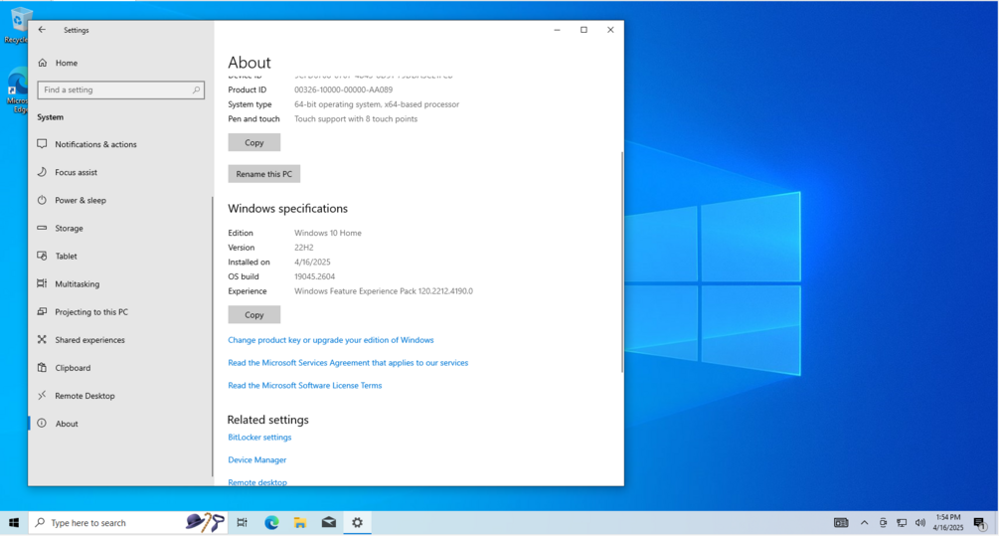Open Task View from taskbar
Image resolution: width=999 pixels, height=536 pixels.
[x=243, y=523]
